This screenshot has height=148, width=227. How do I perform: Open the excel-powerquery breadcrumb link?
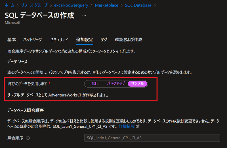tap(70, 5)
